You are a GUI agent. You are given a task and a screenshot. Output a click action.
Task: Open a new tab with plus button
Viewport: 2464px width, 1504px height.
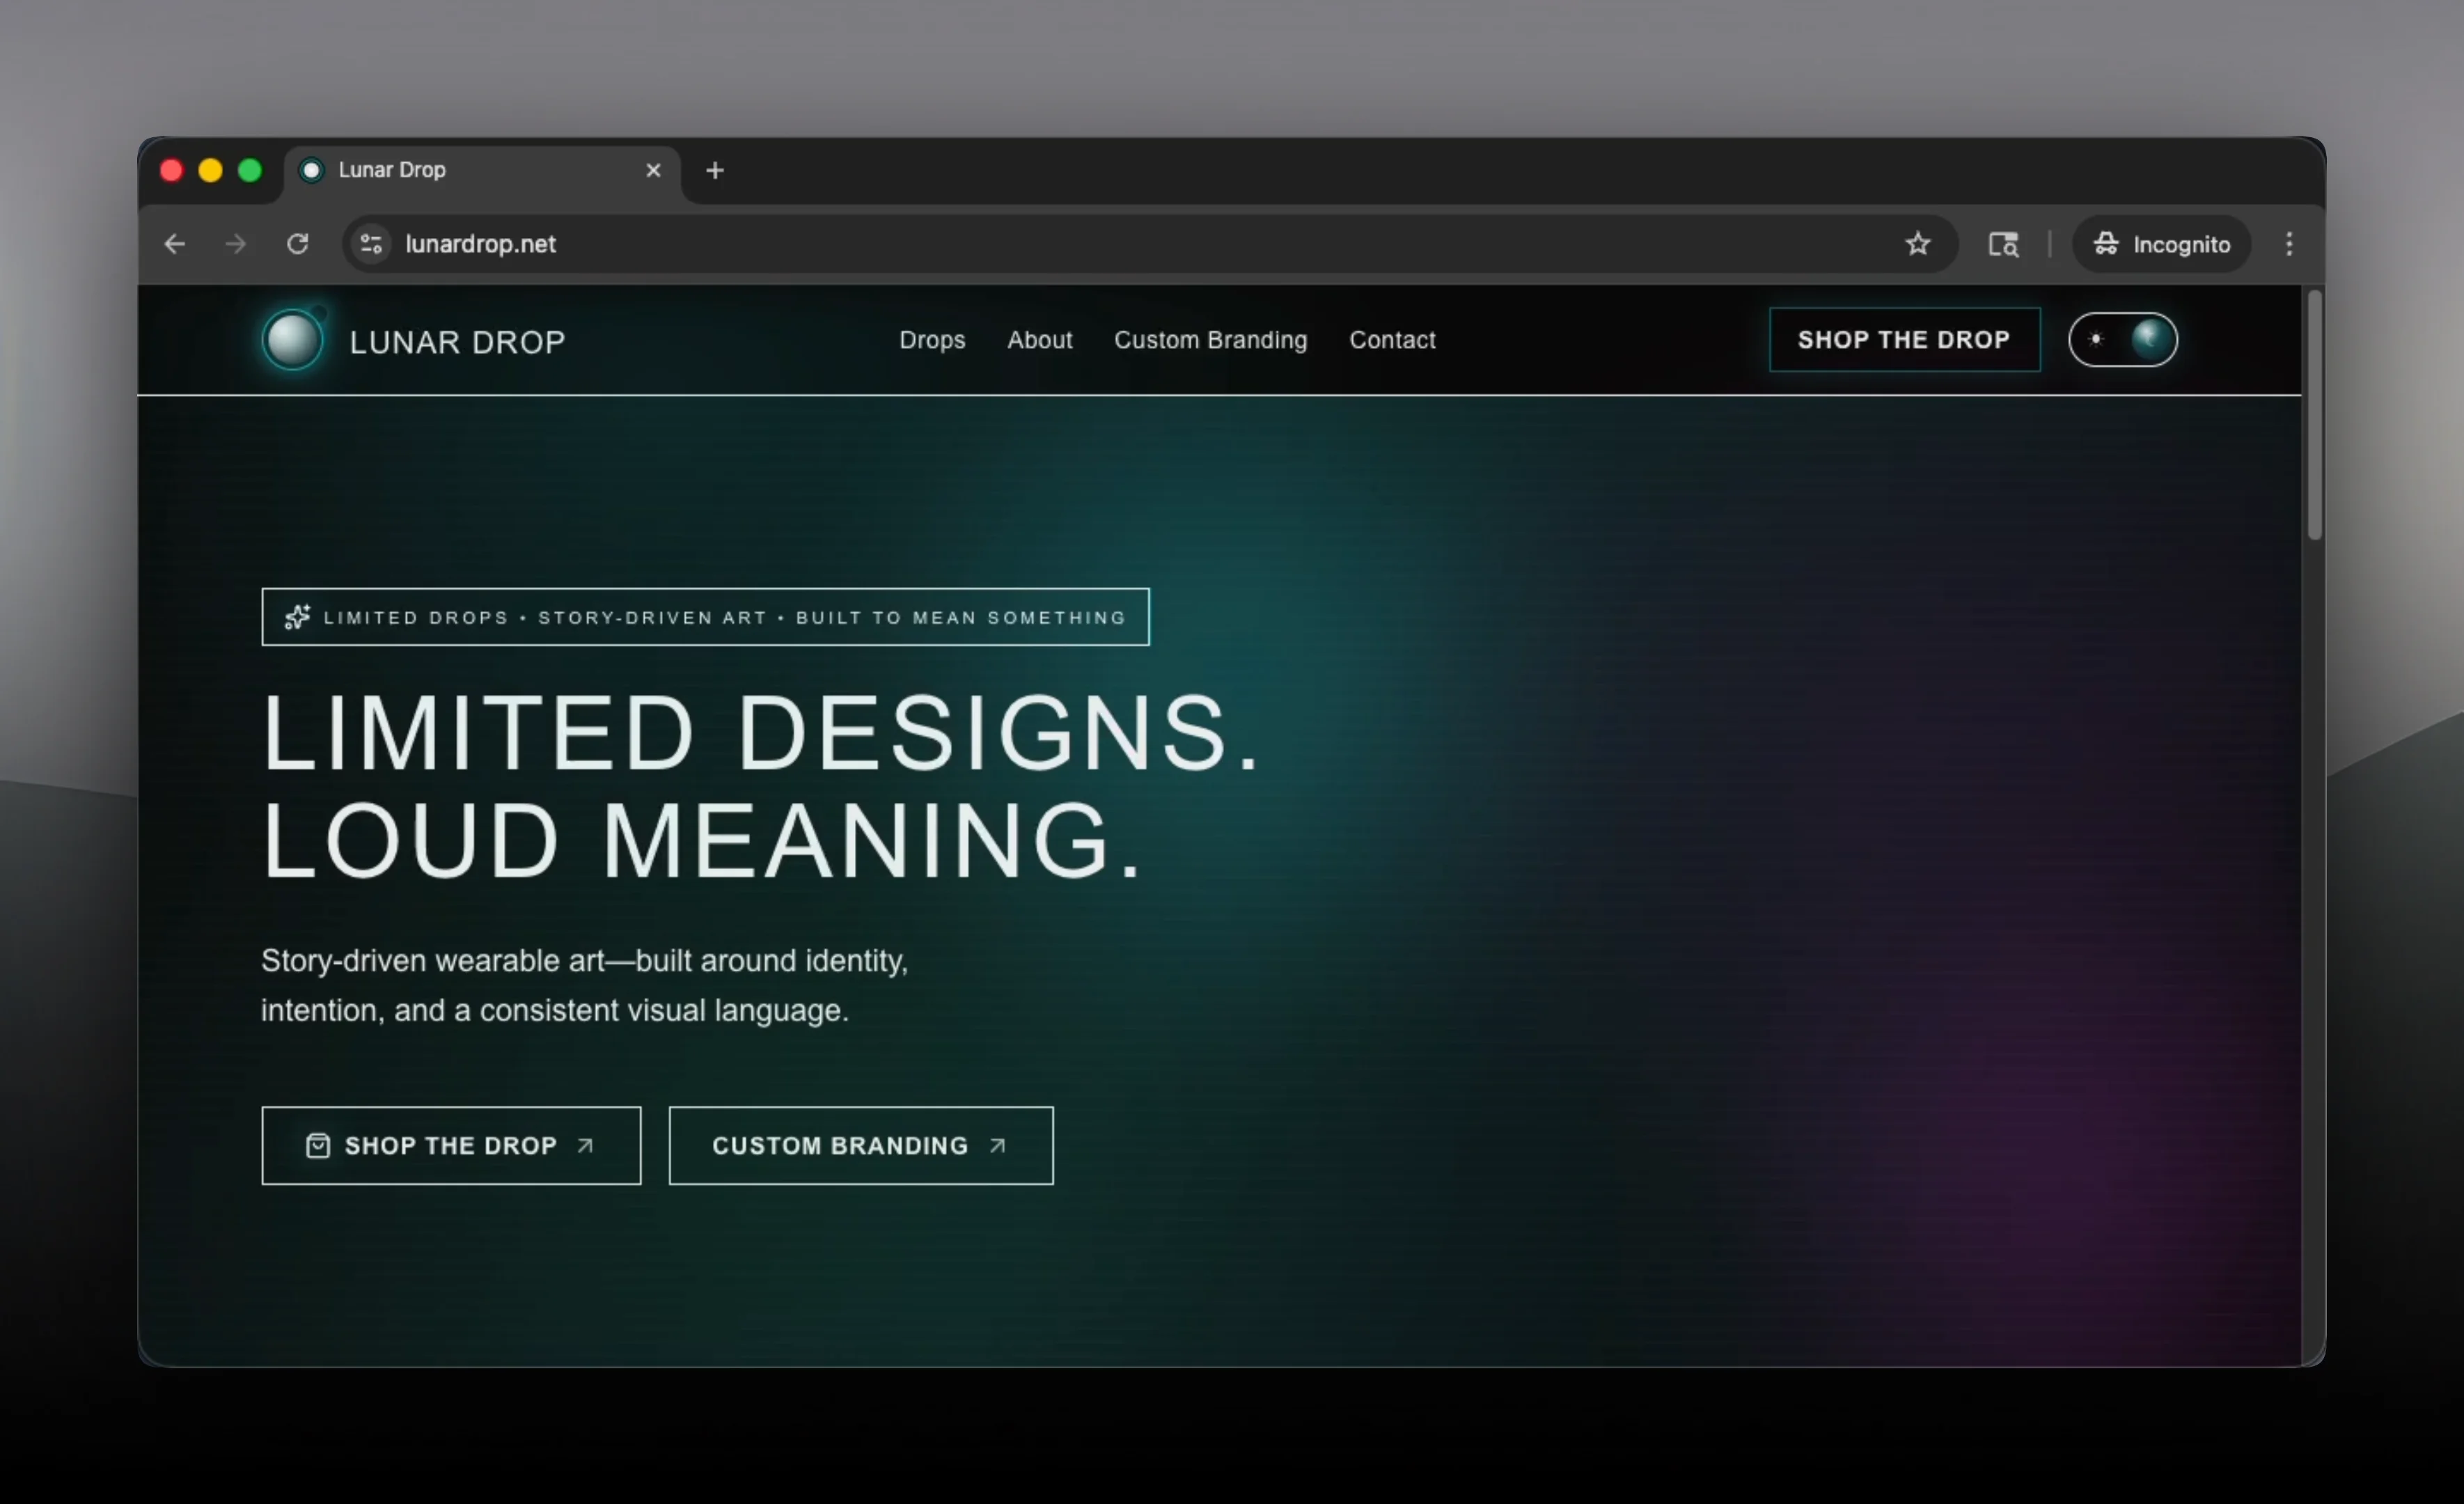click(714, 170)
